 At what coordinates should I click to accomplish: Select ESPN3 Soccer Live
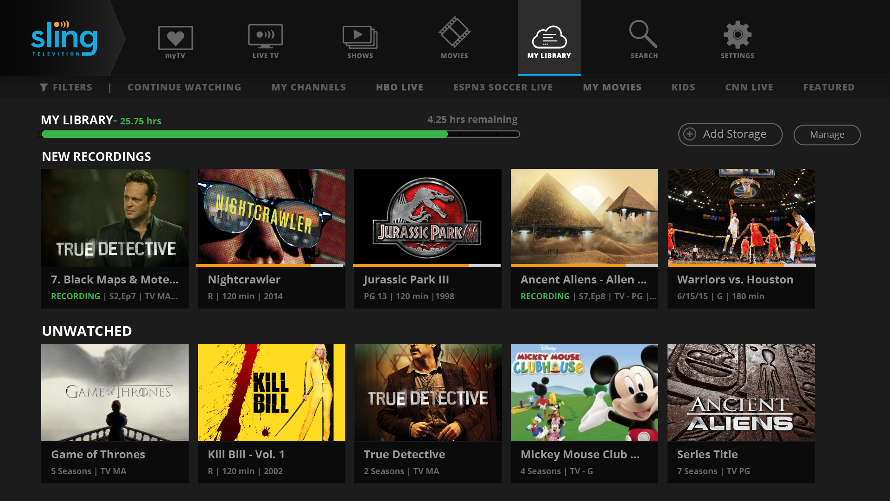point(503,87)
